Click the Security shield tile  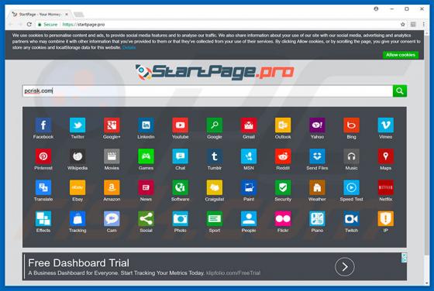[x=283, y=187]
